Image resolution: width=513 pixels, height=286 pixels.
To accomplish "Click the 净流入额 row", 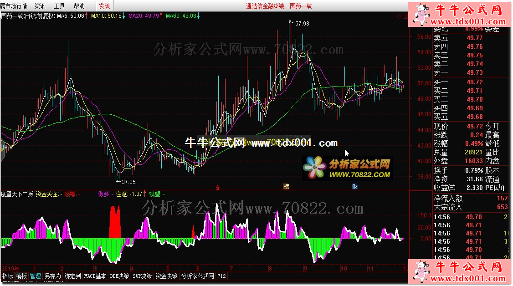I will [x=471, y=199].
